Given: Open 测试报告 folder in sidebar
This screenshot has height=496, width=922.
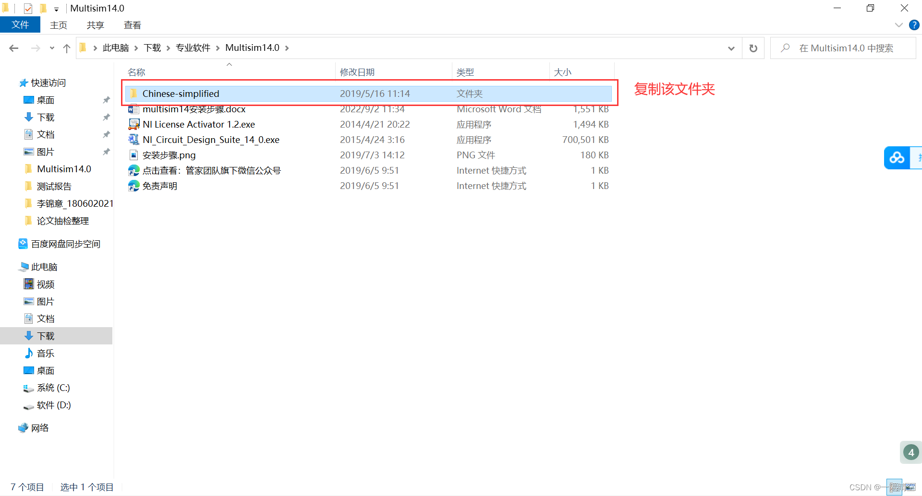Looking at the screenshot, I should (54, 187).
